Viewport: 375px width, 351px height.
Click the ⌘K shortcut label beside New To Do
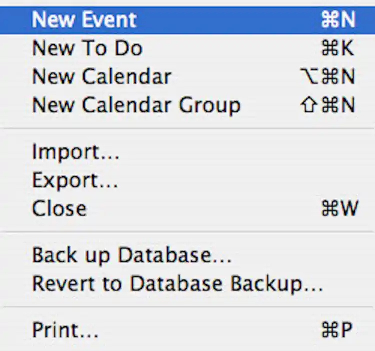(337, 48)
